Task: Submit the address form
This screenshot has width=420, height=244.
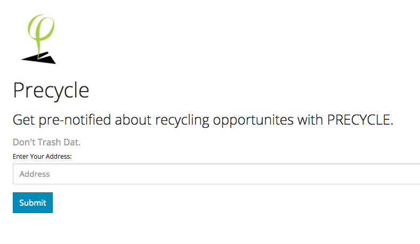Action: pyautogui.click(x=33, y=203)
